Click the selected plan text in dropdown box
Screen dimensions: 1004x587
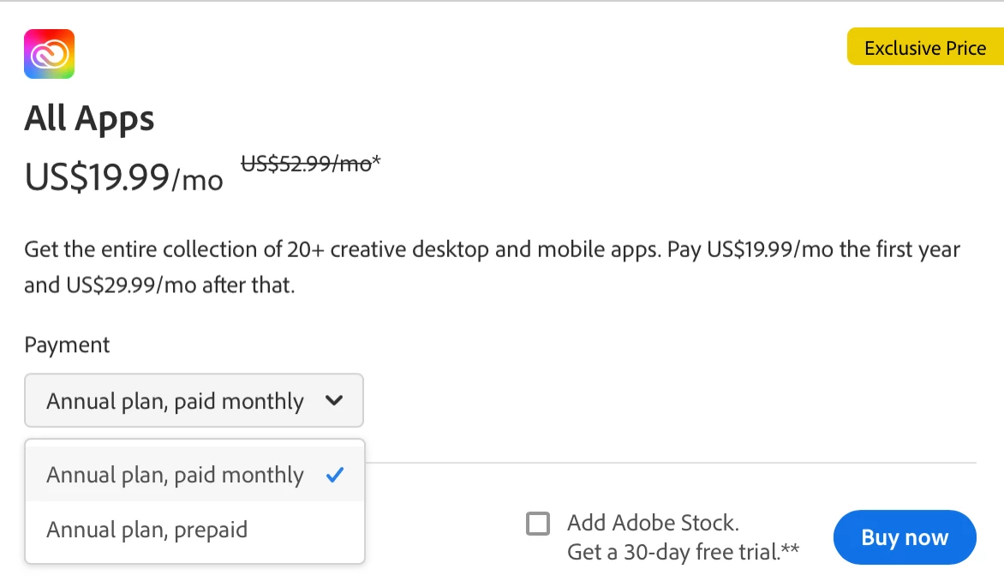(x=175, y=401)
